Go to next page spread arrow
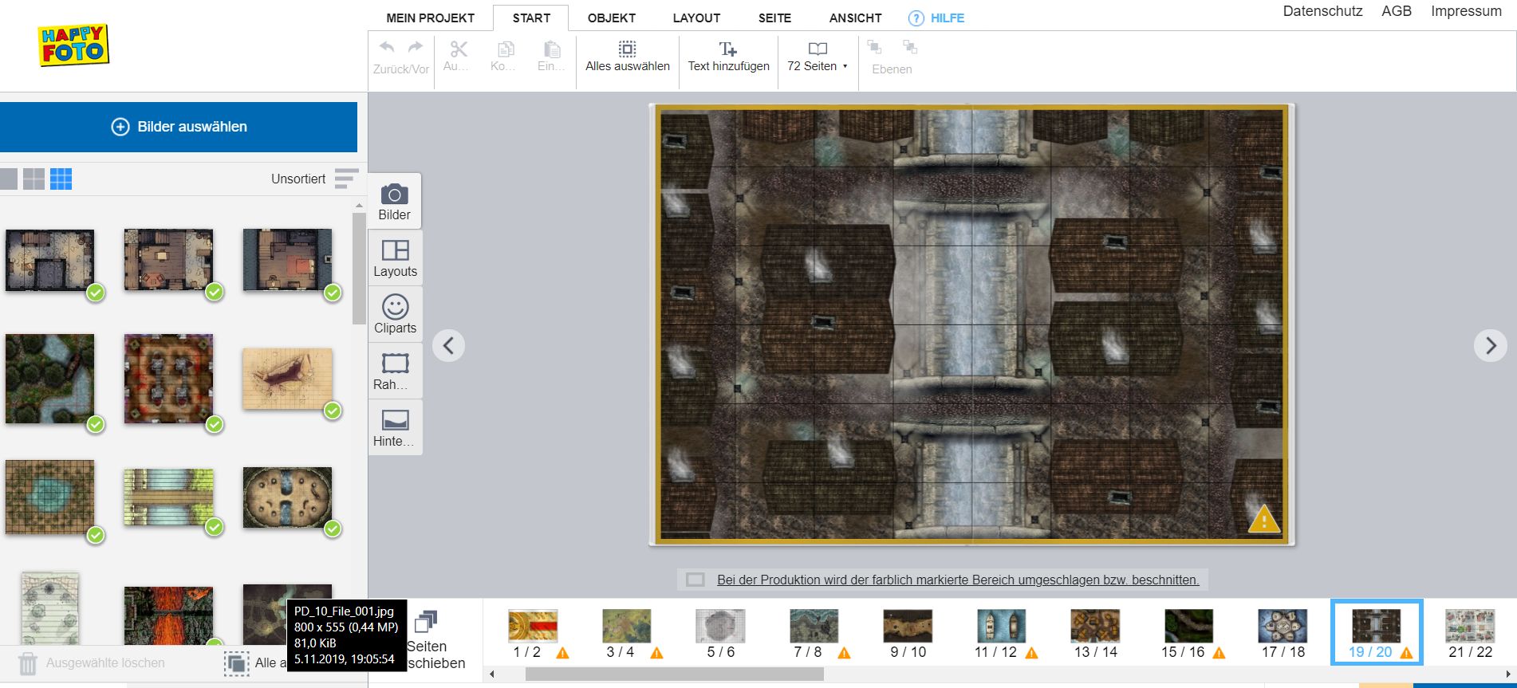 pyautogui.click(x=1490, y=345)
